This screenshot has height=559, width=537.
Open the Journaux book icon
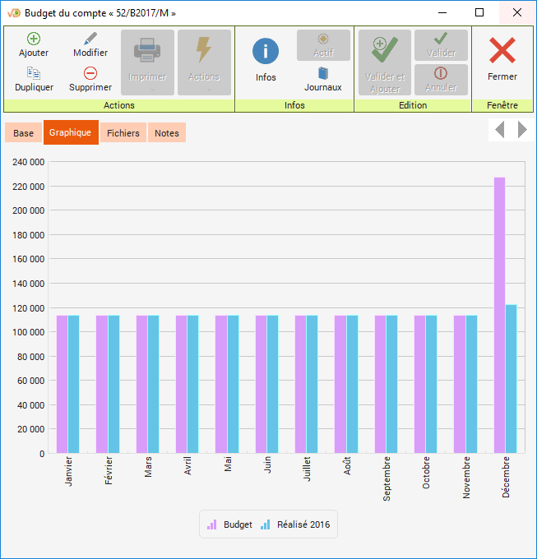pos(323,73)
